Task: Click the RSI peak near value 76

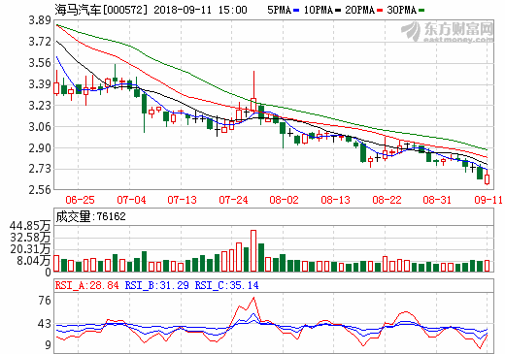Action: (253, 298)
